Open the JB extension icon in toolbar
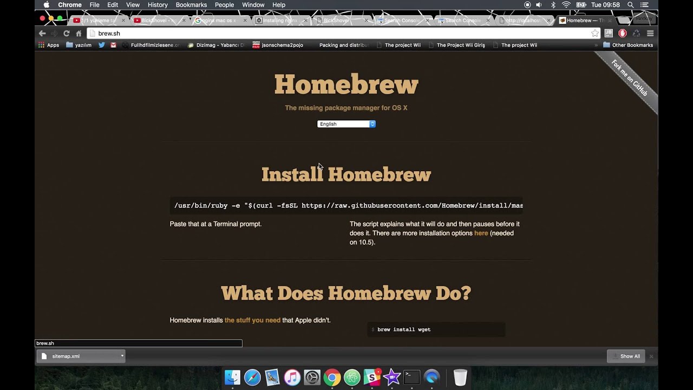Image resolution: width=693 pixels, height=390 pixels. 609,33
